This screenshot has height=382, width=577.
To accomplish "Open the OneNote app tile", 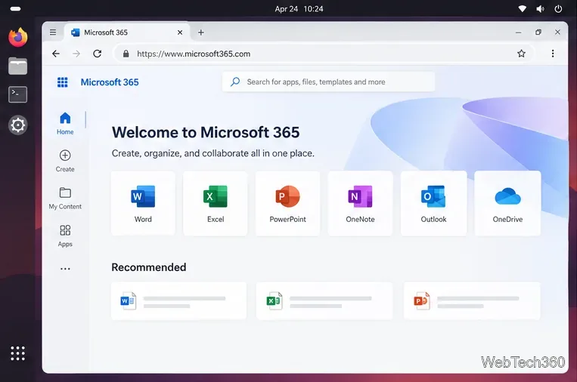I will (x=360, y=203).
